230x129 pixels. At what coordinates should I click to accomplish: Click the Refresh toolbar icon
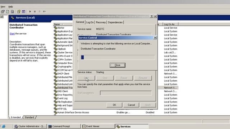tap(8, 11)
